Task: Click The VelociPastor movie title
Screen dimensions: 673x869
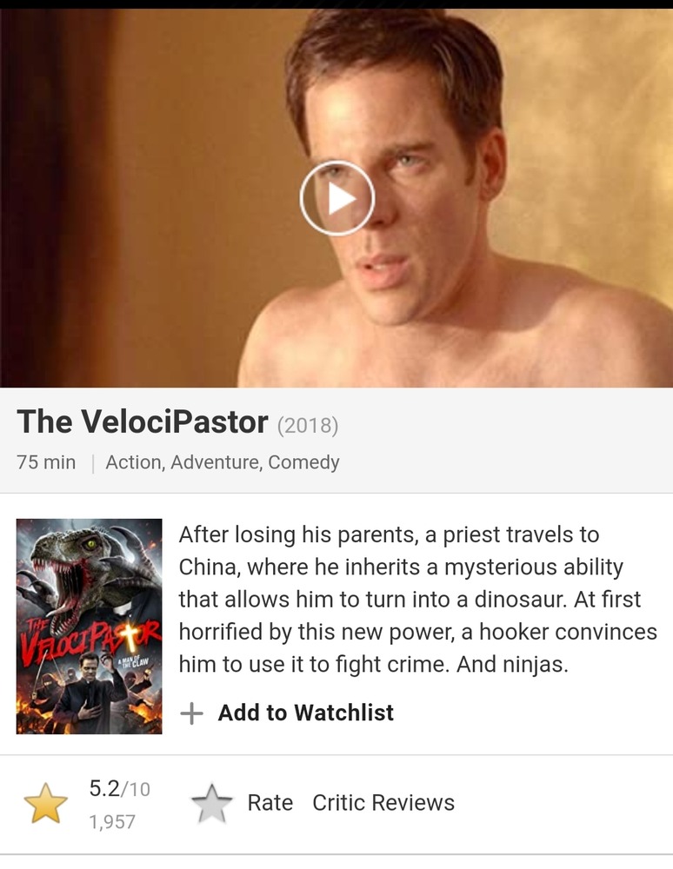Action: point(143,421)
